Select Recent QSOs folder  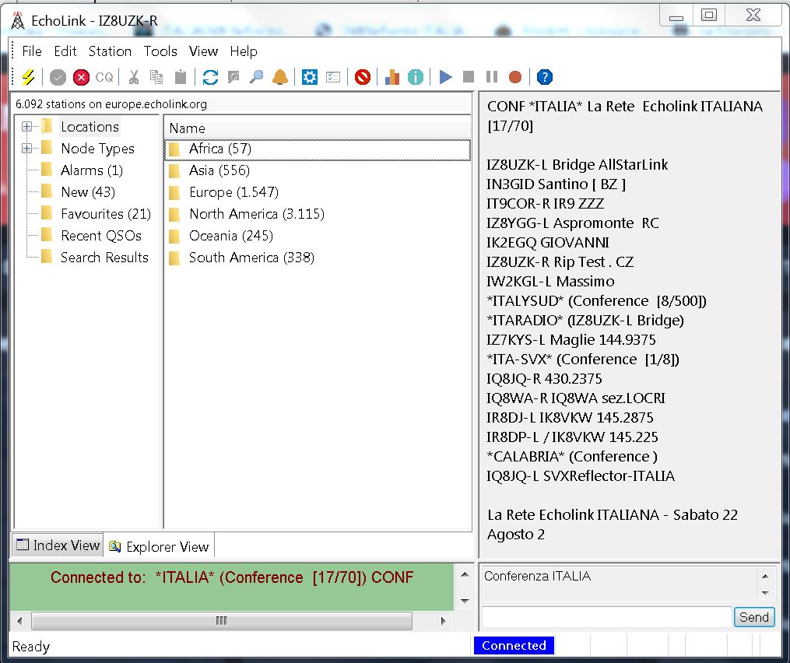tap(100, 235)
